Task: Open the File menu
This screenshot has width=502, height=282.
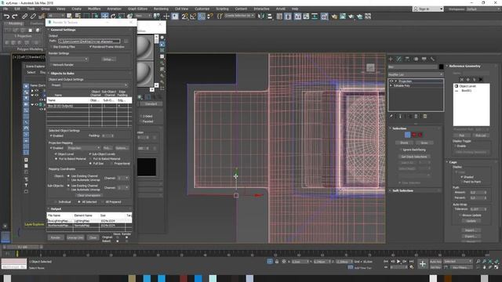Action: click(5, 9)
